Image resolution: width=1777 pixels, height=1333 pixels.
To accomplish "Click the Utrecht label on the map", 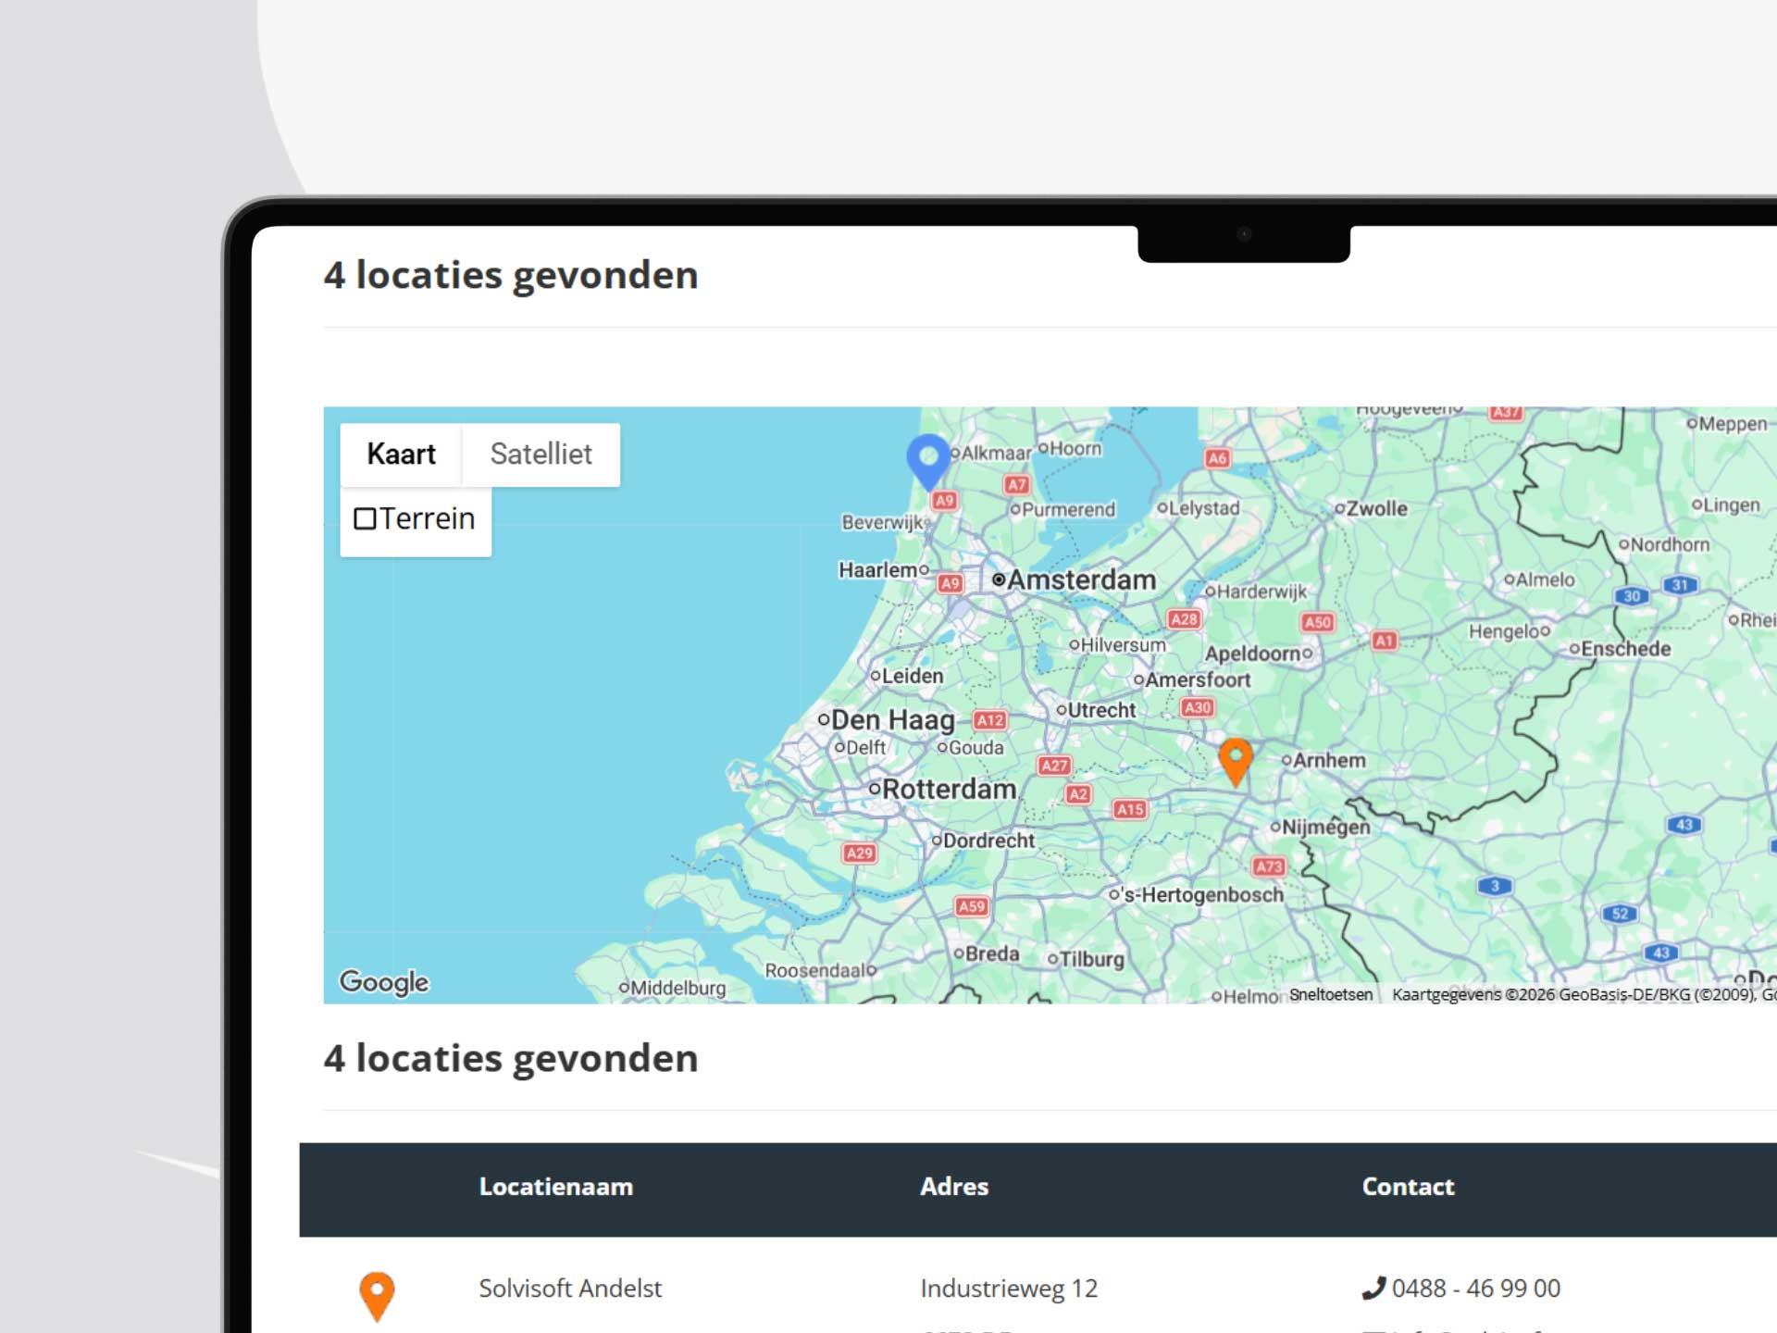I will tap(1101, 710).
